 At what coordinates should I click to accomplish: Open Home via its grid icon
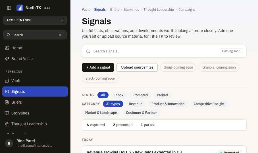7,48
